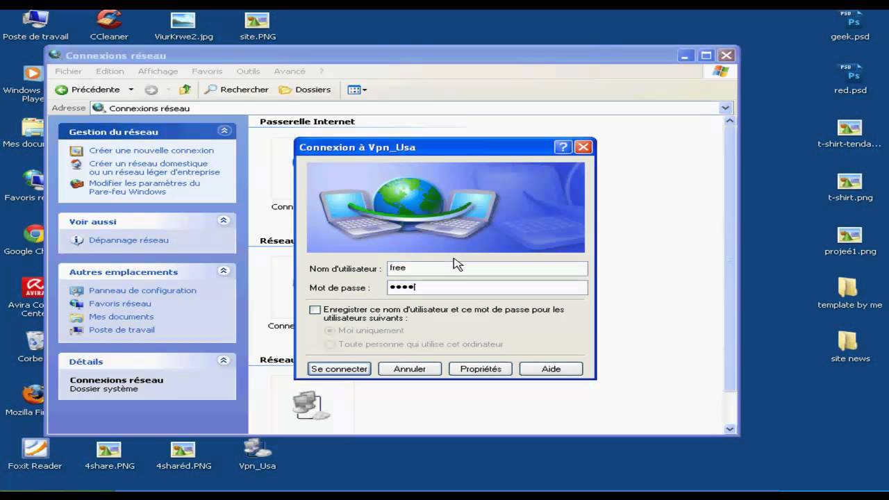This screenshot has height=500, width=889.
Task: Check Enregistrer ce nom d'utilisateur checkbox
Action: pos(315,310)
